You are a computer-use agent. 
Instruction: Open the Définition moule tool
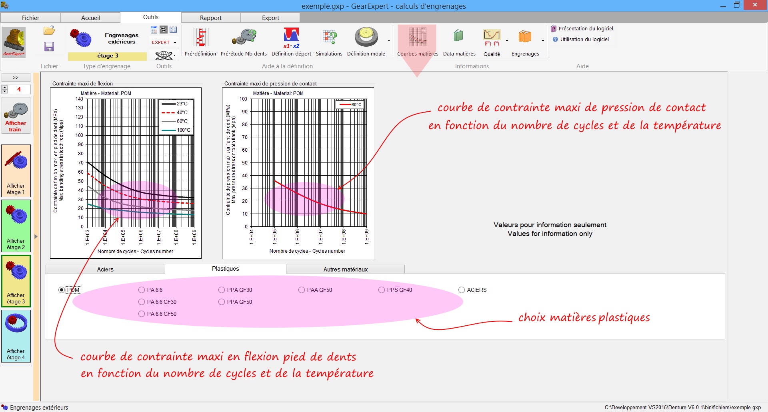click(x=366, y=42)
